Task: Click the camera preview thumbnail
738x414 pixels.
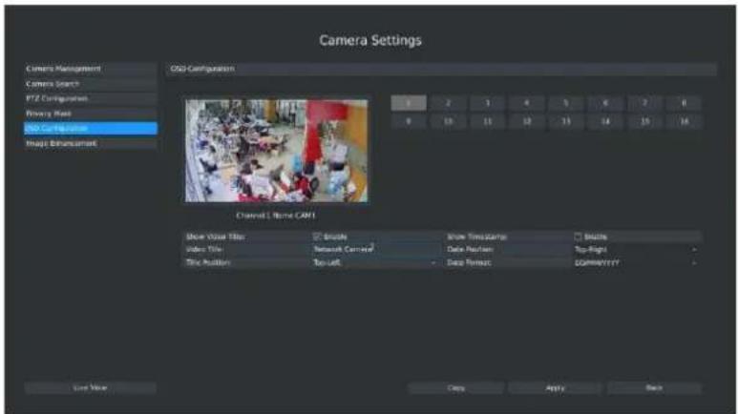Action: 276,151
